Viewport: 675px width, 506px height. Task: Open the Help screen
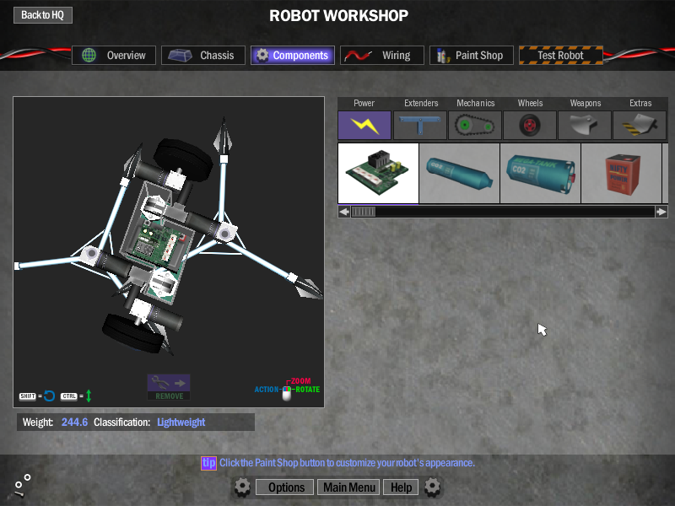click(x=402, y=487)
